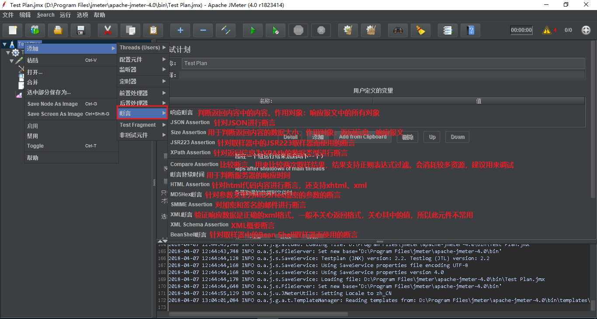The width and height of the screenshot is (597, 319).
Task: Click the 删除 button below variables table
Action: (408, 137)
